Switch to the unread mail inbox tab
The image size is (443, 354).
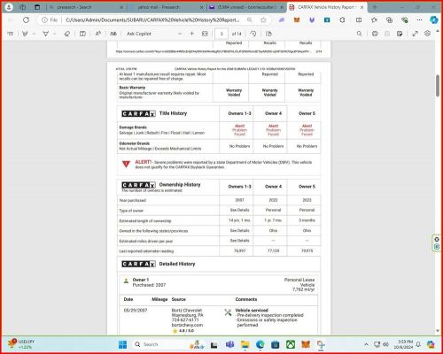point(246,7)
